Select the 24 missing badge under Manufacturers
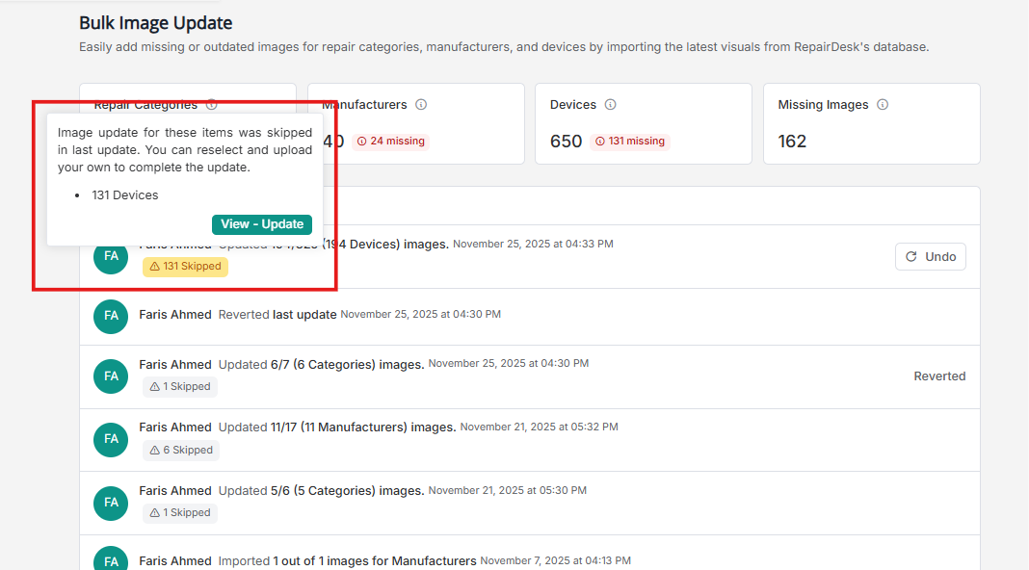The width and height of the screenshot is (1029, 570). click(390, 141)
